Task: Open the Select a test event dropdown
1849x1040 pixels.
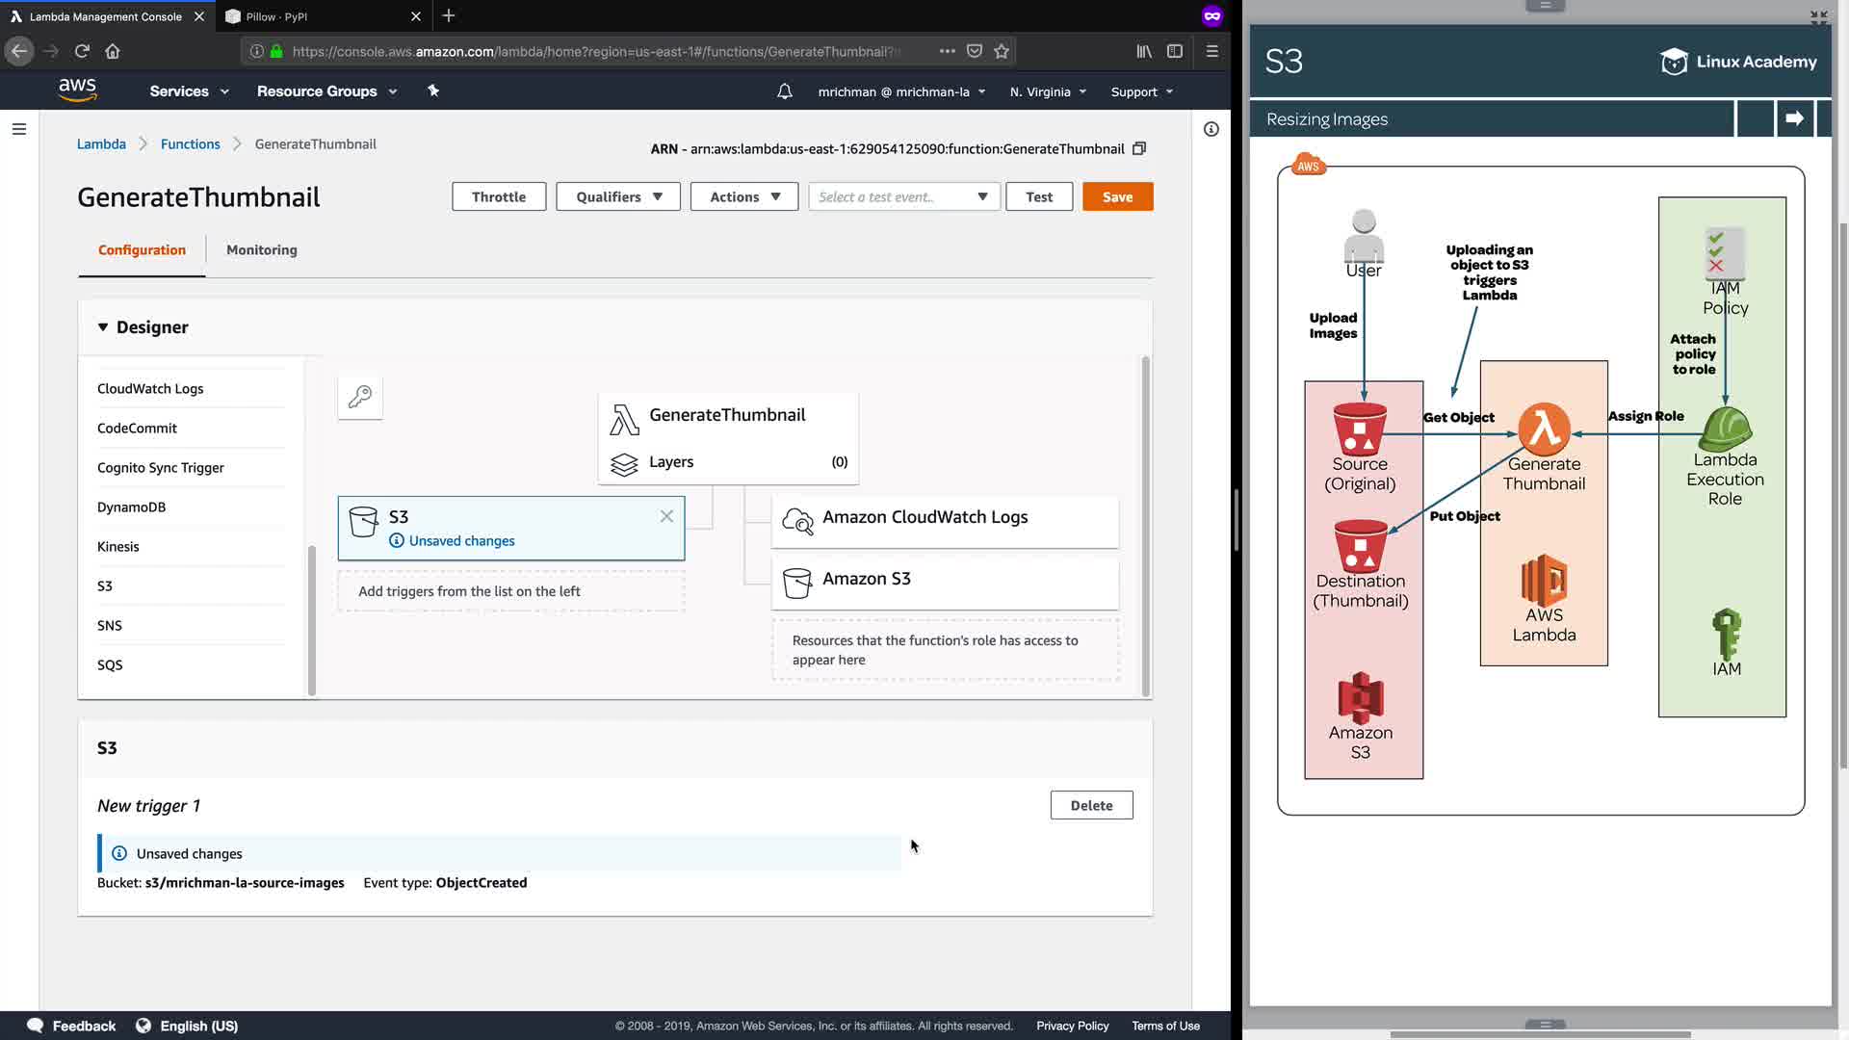Action: click(903, 196)
